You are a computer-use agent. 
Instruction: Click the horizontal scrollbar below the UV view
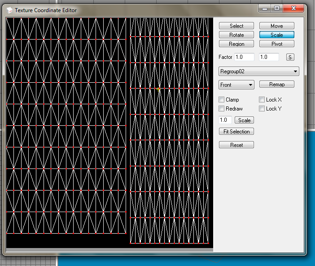(109, 250)
